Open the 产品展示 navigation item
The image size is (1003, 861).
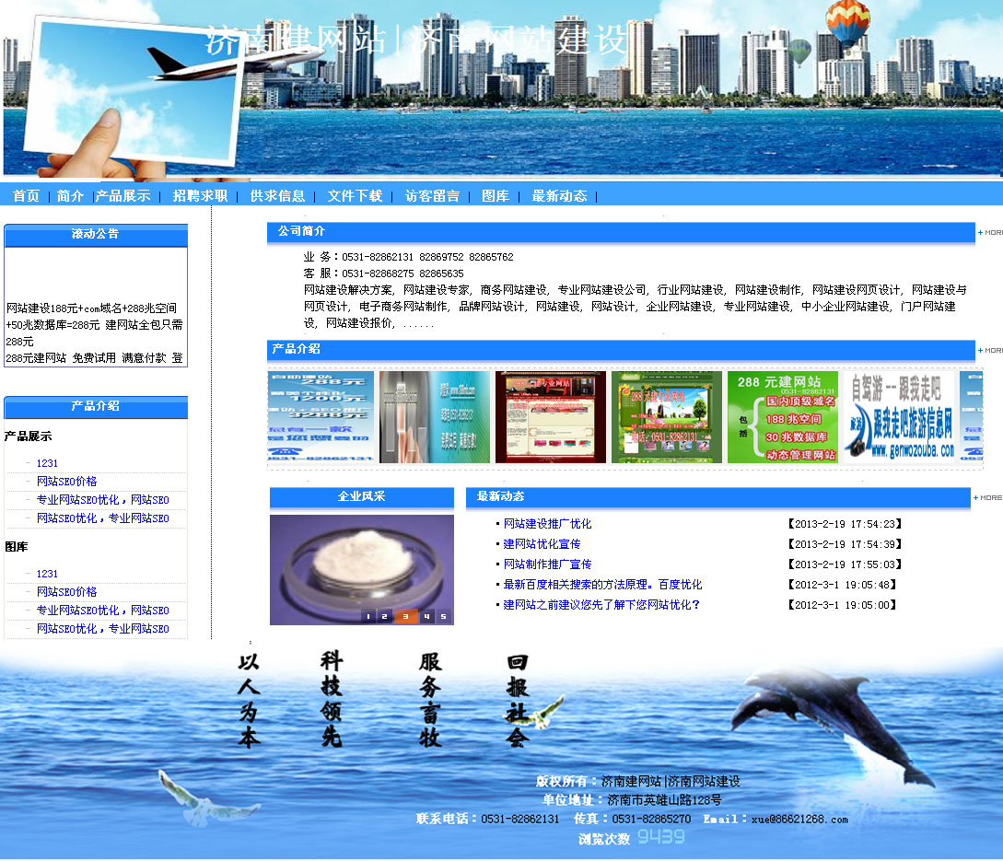click(x=122, y=196)
